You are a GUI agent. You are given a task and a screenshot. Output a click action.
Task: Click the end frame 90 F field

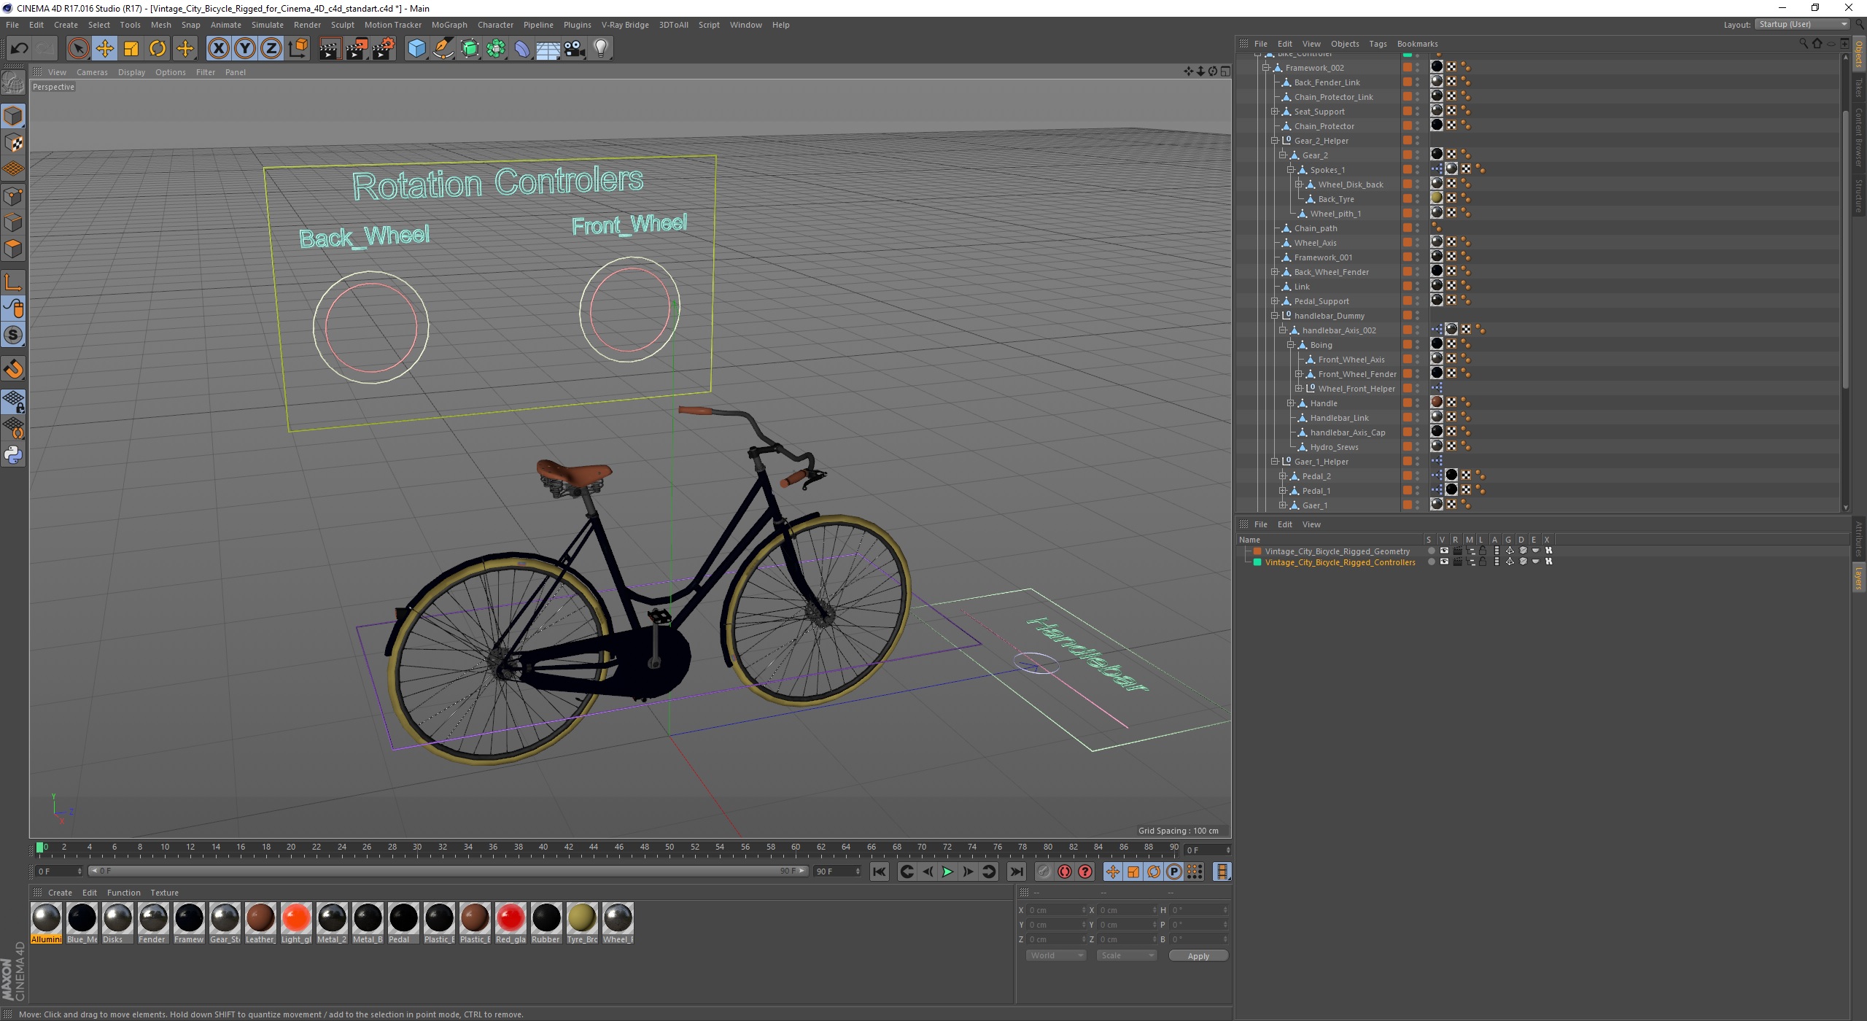[837, 871]
